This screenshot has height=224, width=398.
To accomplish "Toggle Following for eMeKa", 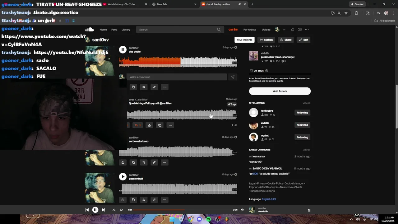I will [x=302, y=125].
